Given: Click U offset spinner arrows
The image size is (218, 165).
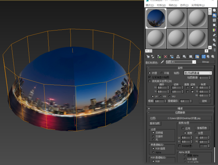Looking at the screenshot, I should coord(168,87).
